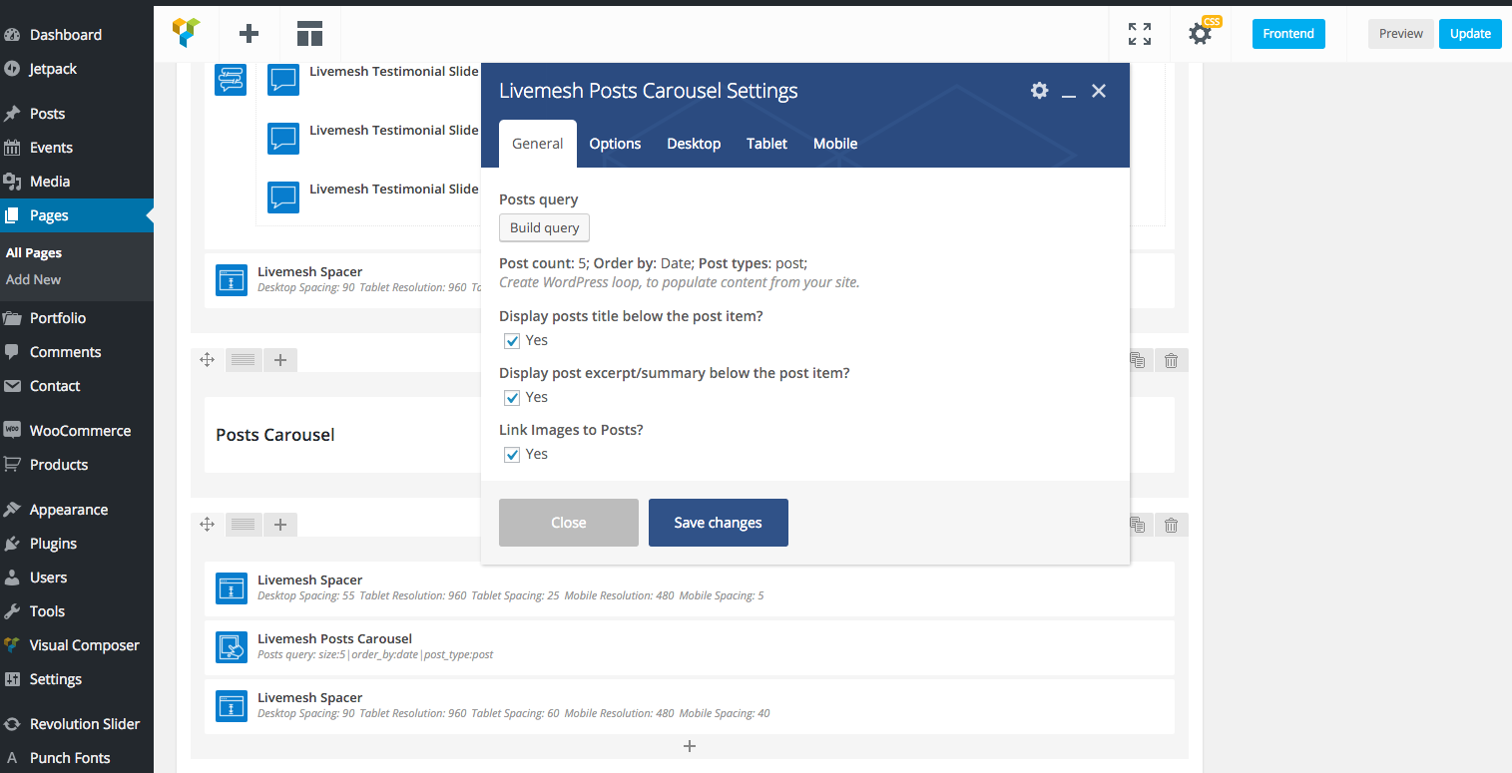The image size is (1512, 773).
Task: Add column in Posts Carousel row
Action: tap(280, 360)
